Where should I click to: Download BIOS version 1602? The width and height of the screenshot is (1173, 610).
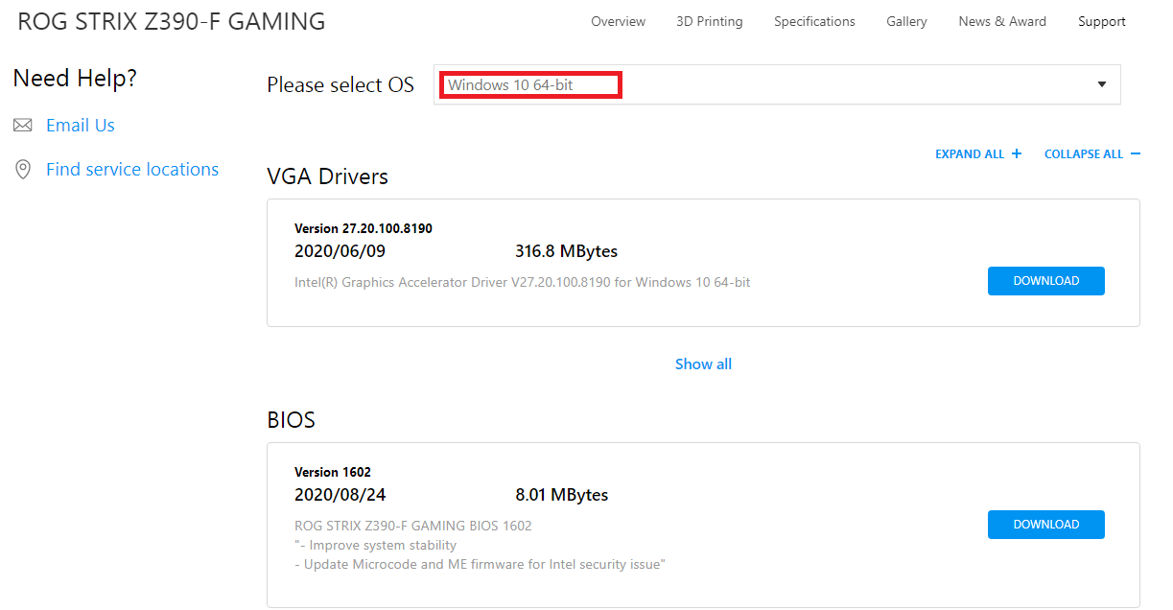tap(1045, 525)
